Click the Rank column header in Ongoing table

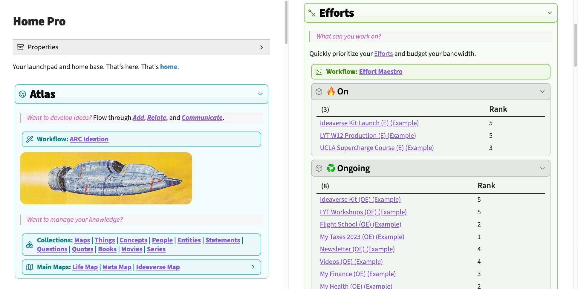[487, 186]
